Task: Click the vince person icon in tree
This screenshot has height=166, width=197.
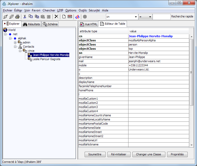Action: click(25, 51)
